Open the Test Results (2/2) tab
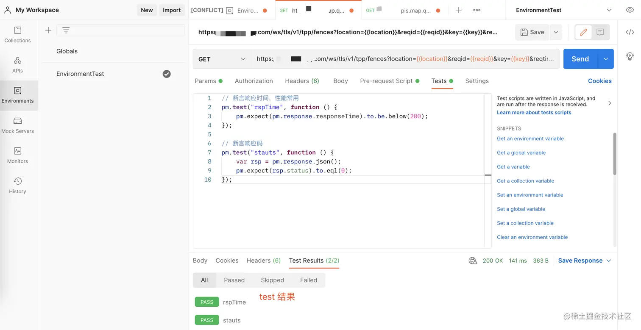Screen dimensions: 641x330 (x=314, y=261)
